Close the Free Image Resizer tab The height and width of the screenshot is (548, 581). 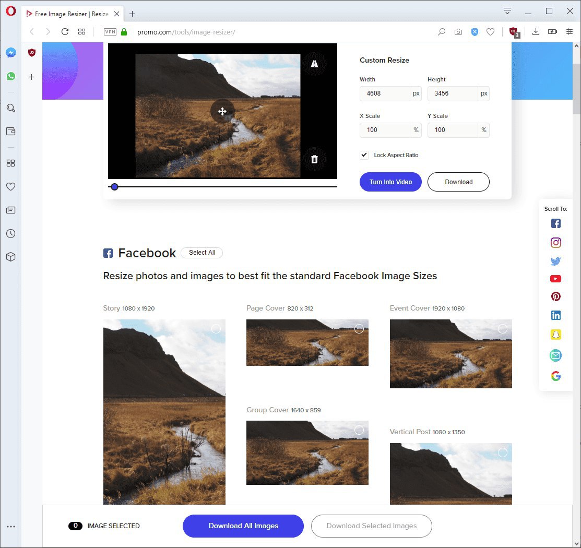116,14
